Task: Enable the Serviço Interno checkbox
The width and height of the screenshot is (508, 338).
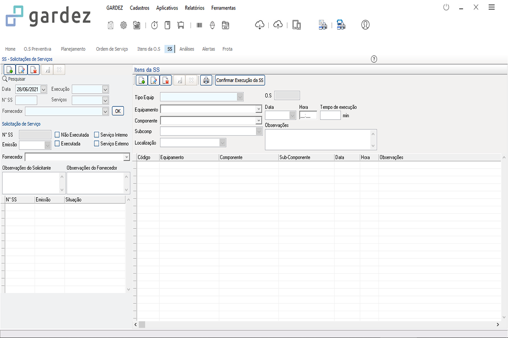Action: pyautogui.click(x=97, y=135)
